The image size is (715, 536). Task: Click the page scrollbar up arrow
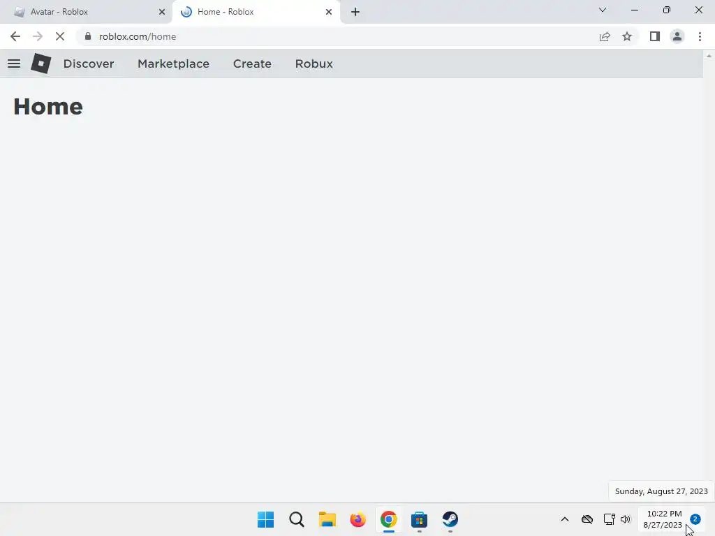point(709,56)
